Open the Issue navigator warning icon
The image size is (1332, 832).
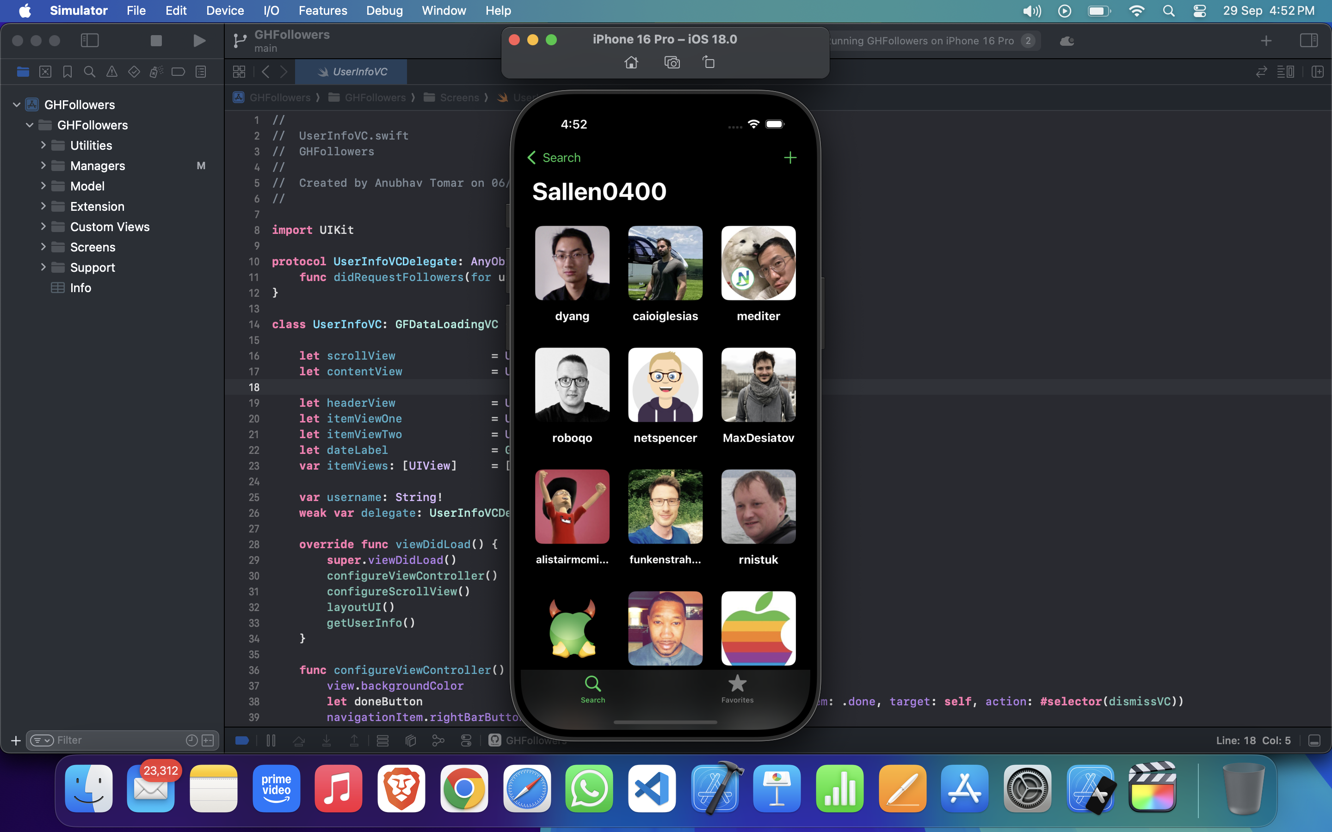pos(112,72)
